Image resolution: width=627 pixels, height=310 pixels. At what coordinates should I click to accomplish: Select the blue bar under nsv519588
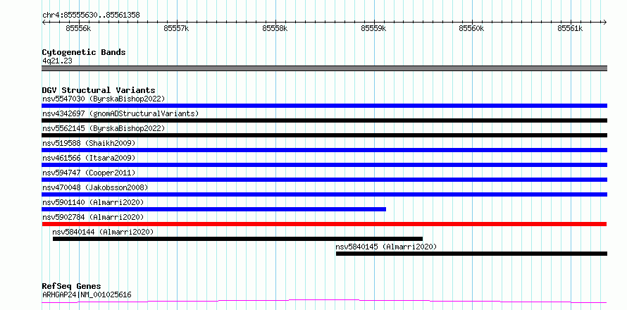pos(324,150)
